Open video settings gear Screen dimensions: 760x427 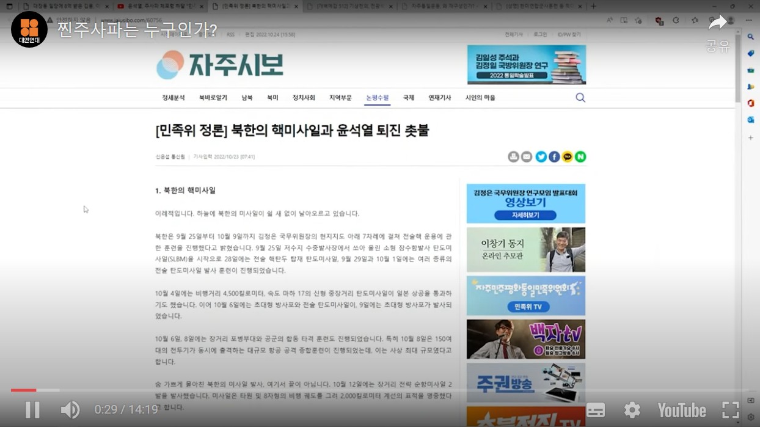632,410
